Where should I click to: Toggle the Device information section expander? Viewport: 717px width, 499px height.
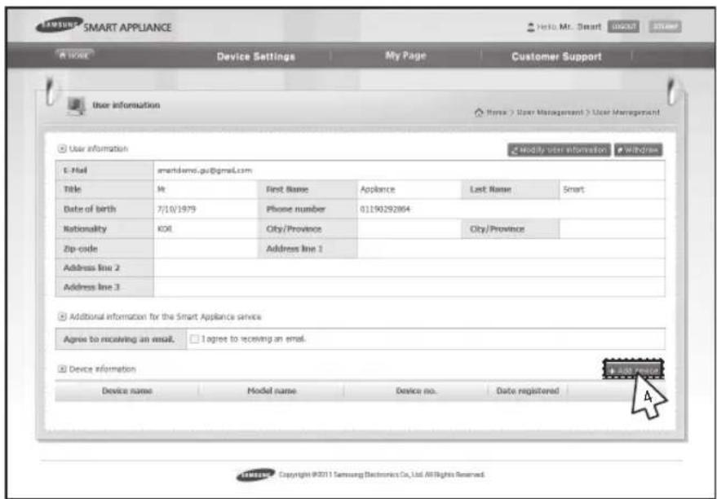(60, 369)
